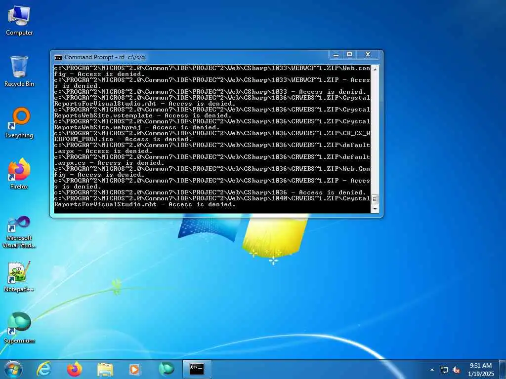
Task: Open the muted volume tray icon
Action: click(456, 370)
